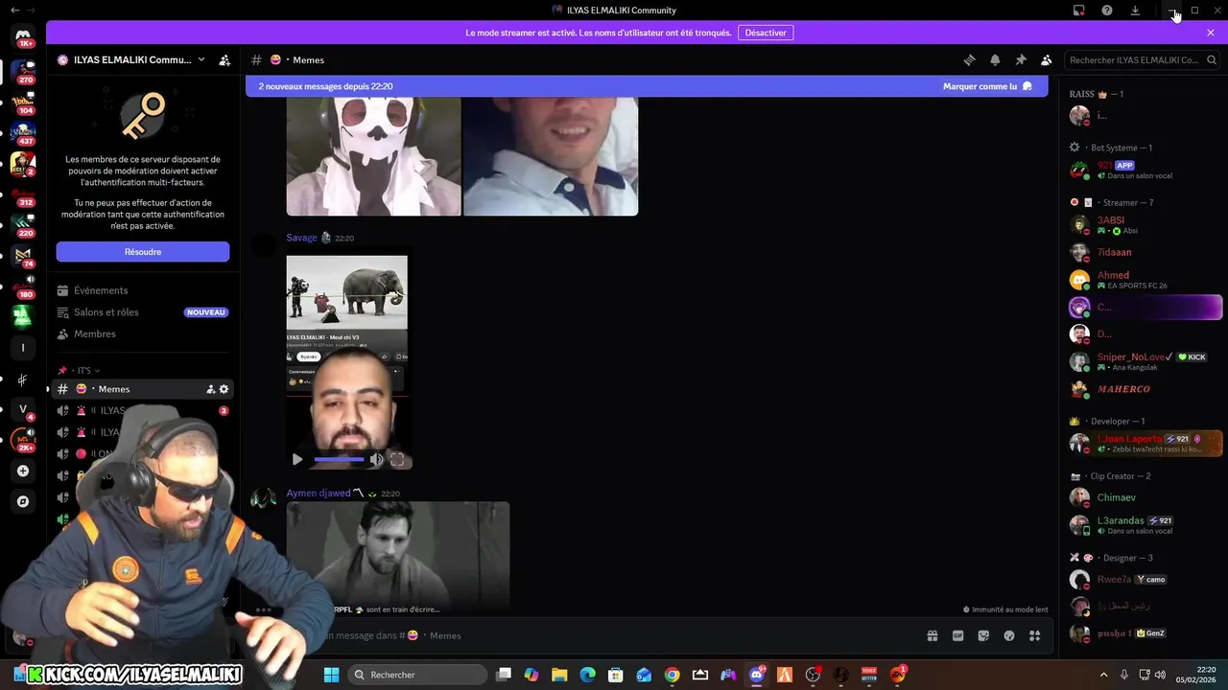This screenshot has width=1228, height=690.
Task: Select member MAHERCO
Action: (x=1145, y=389)
